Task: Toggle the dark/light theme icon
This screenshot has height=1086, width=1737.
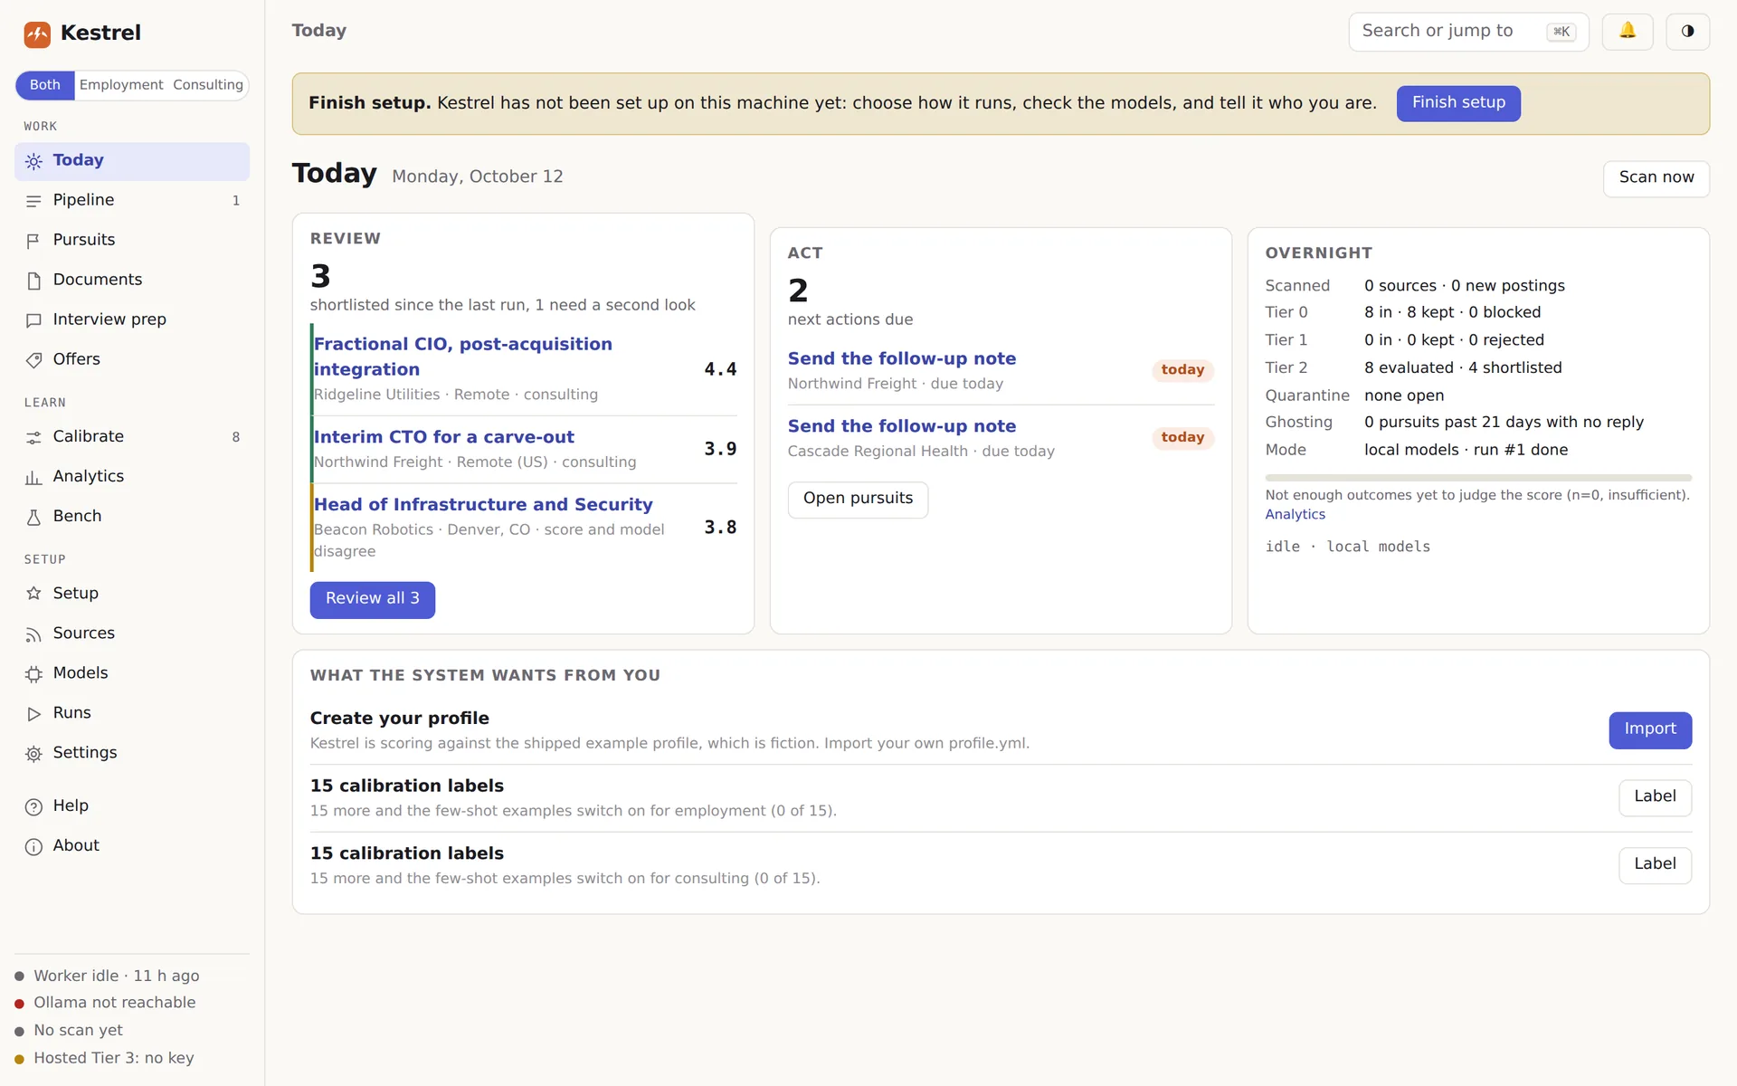Action: (1687, 32)
